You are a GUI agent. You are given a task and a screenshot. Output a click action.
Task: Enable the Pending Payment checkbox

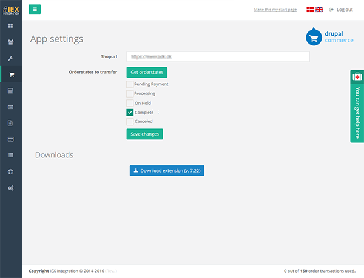point(130,84)
